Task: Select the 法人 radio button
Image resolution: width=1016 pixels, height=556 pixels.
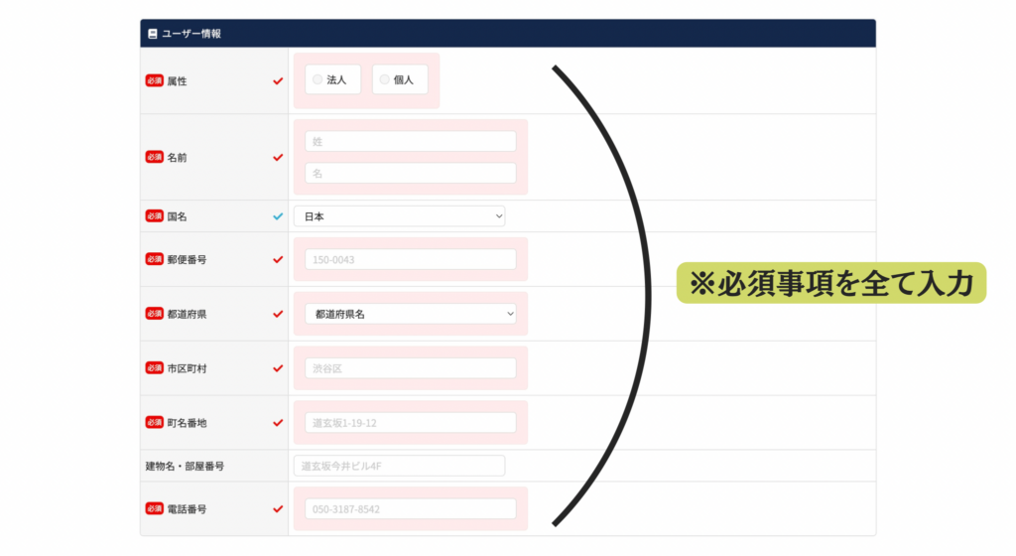Action: [317, 79]
